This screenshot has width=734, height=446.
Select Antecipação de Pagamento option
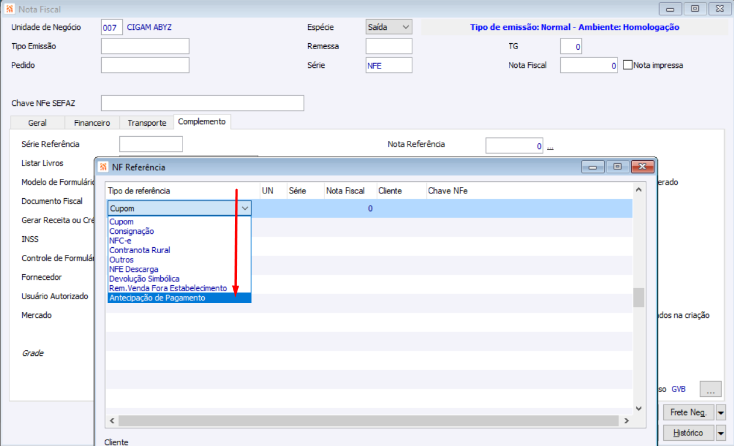point(180,298)
